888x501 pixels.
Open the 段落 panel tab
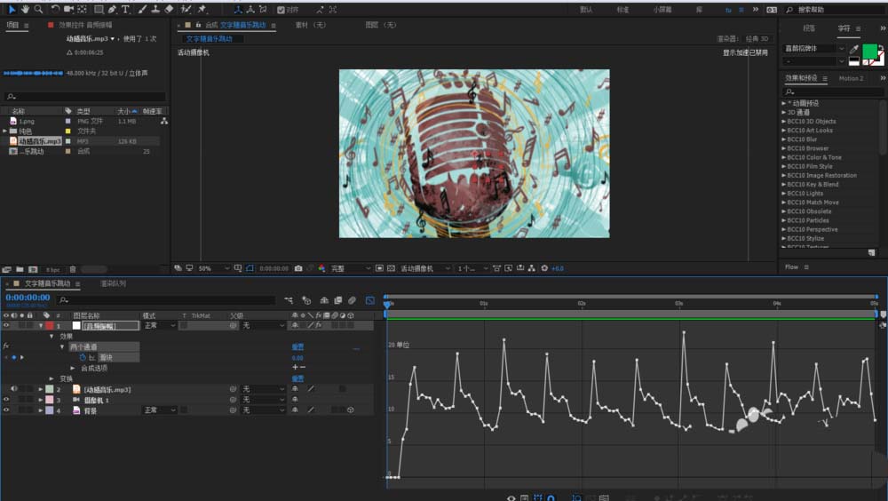coord(810,28)
